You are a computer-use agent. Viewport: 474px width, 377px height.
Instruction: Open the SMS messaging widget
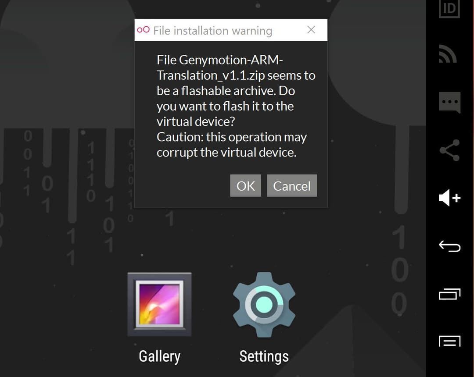point(449,102)
